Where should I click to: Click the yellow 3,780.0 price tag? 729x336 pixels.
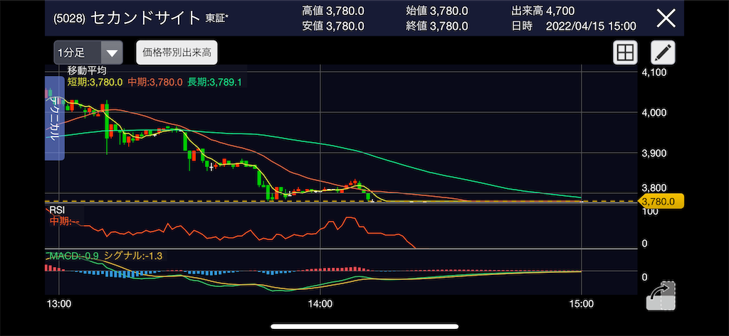[661, 202]
